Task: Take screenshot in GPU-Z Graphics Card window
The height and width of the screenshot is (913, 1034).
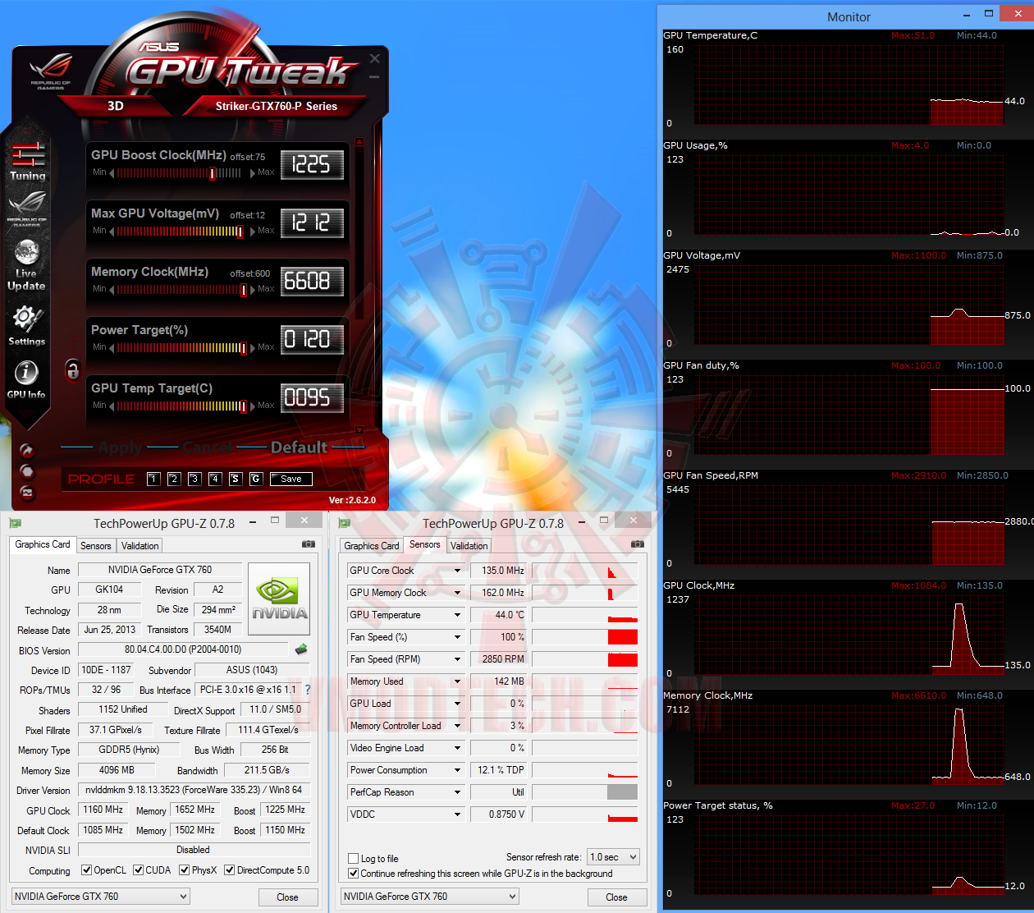Action: tap(309, 544)
